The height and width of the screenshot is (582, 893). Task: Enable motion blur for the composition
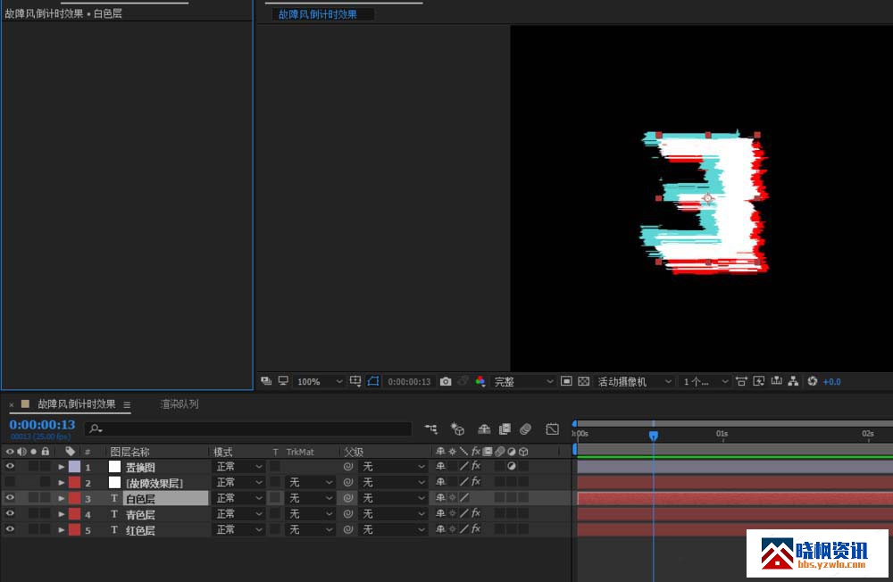coord(526,428)
